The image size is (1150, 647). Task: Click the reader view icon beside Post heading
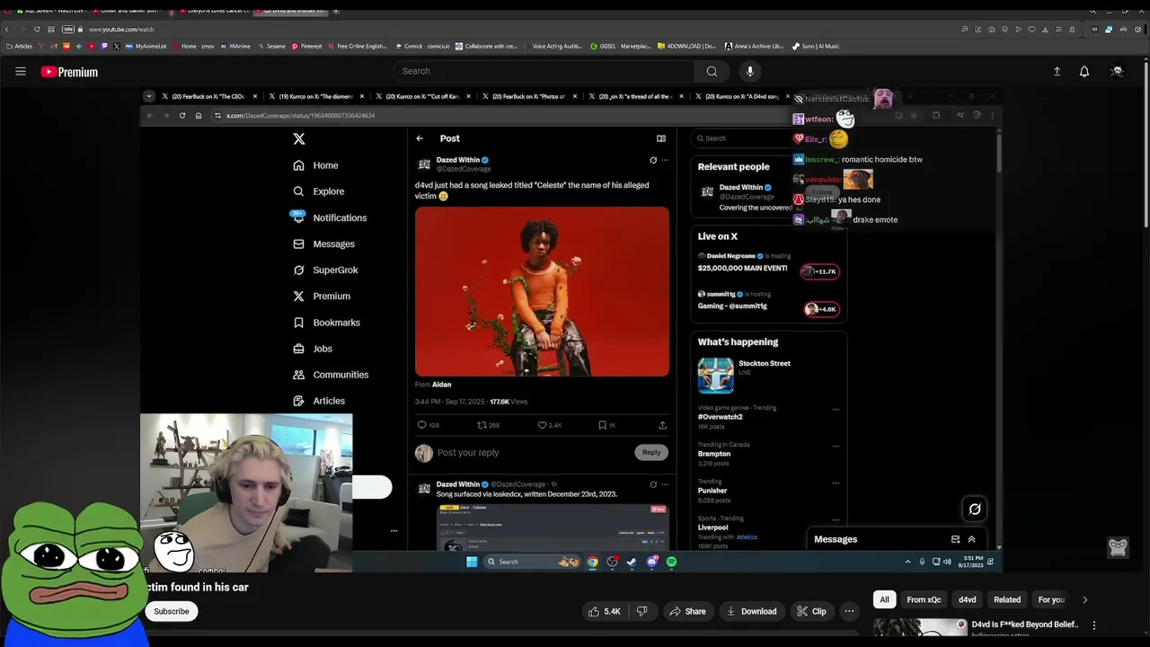coord(661,138)
